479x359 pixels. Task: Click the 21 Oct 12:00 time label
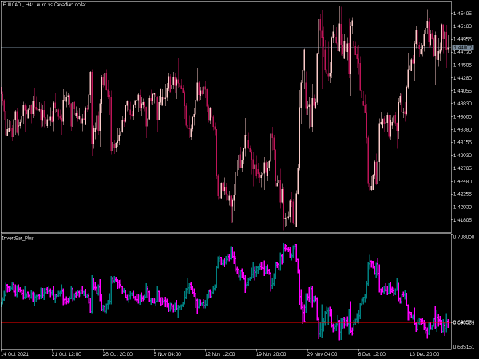tap(66, 353)
